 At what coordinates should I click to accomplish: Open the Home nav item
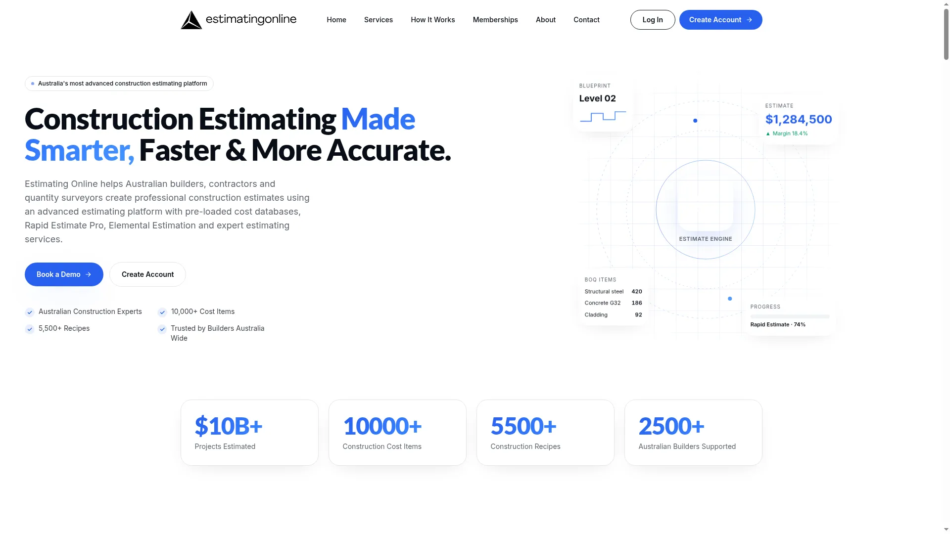click(336, 20)
